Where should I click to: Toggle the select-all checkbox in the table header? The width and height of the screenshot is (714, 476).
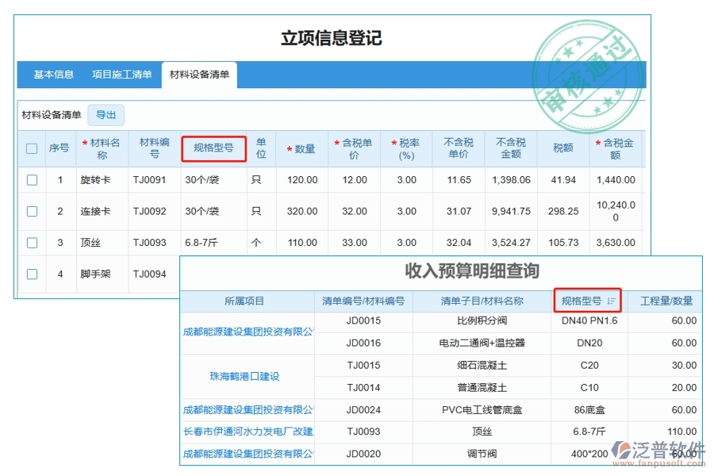[31, 148]
